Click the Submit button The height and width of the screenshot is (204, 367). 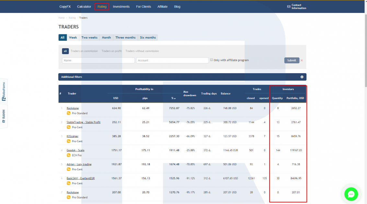(x=292, y=60)
